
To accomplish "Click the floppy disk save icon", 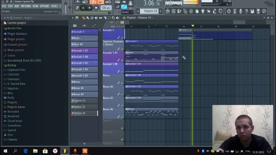I will (252, 12).
